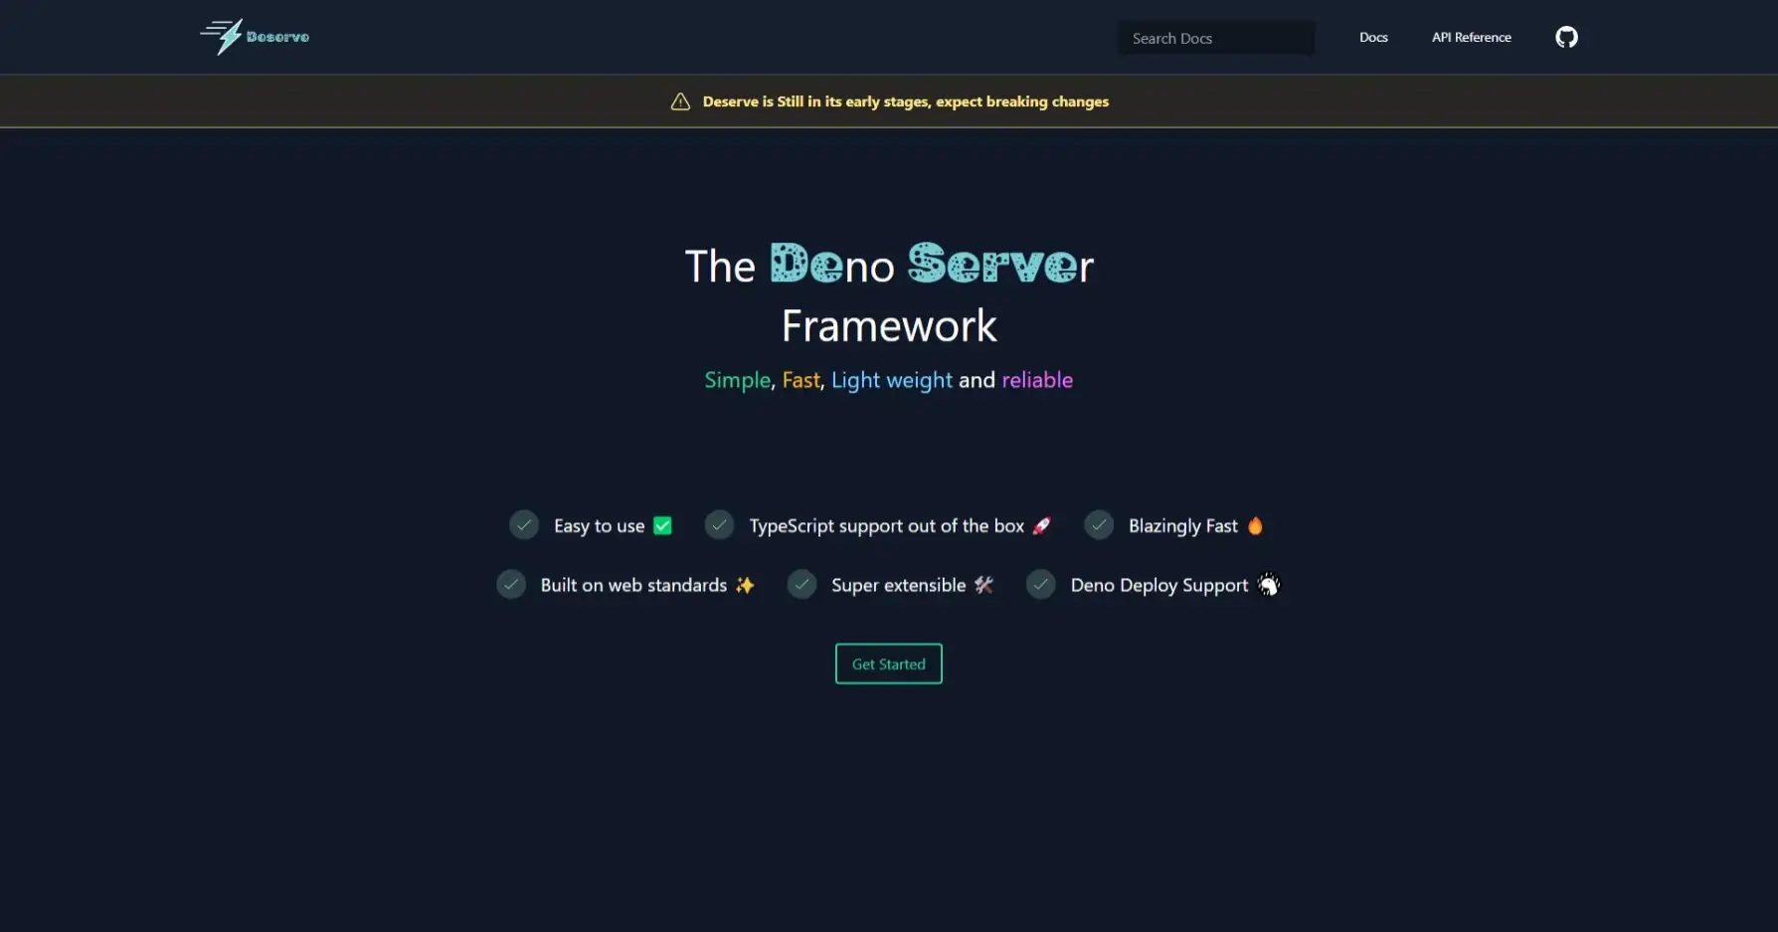Viewport: 1778px width, 932px height.
Task: Click the 'Built on web standards' text
Action: click(x=633, y=585)
